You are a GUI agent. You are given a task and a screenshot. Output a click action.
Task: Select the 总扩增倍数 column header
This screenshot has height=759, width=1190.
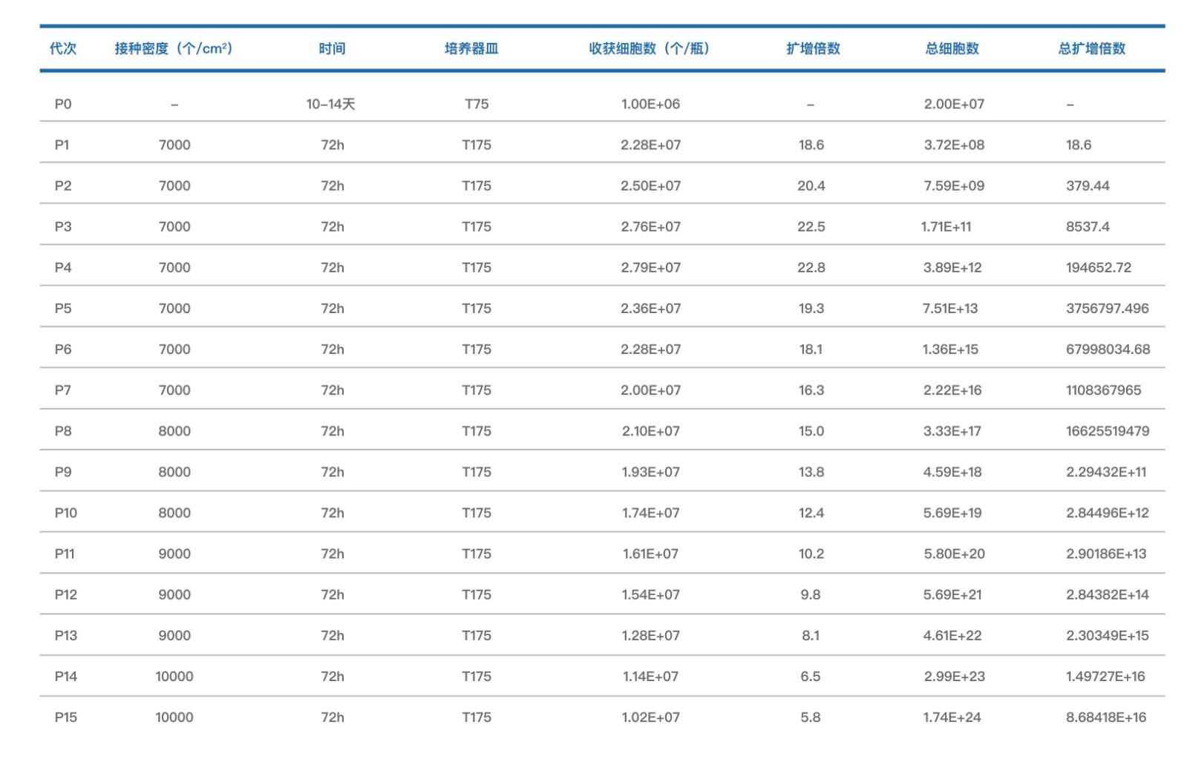click(x=1091, y=49)
